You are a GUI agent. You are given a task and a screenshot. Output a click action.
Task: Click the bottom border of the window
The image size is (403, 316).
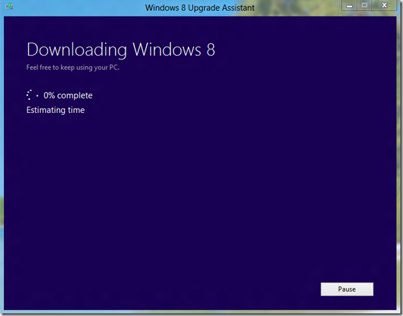click(196, 311)
